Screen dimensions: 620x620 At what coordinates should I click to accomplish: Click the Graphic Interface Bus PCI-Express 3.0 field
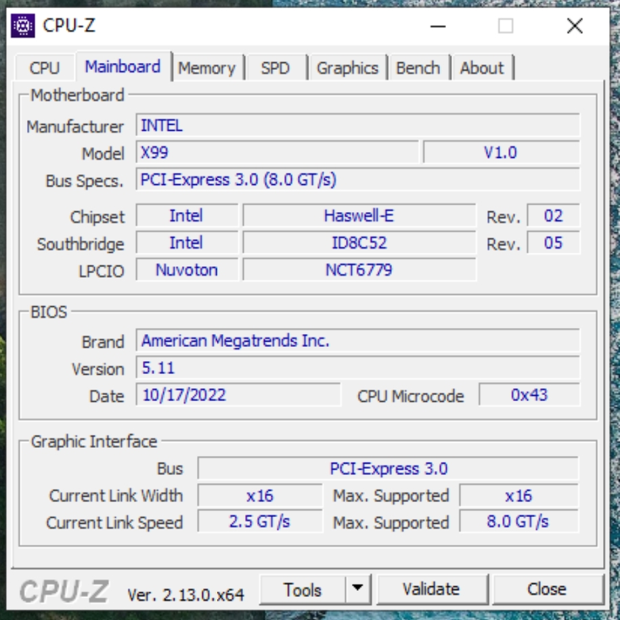(389, 469)
